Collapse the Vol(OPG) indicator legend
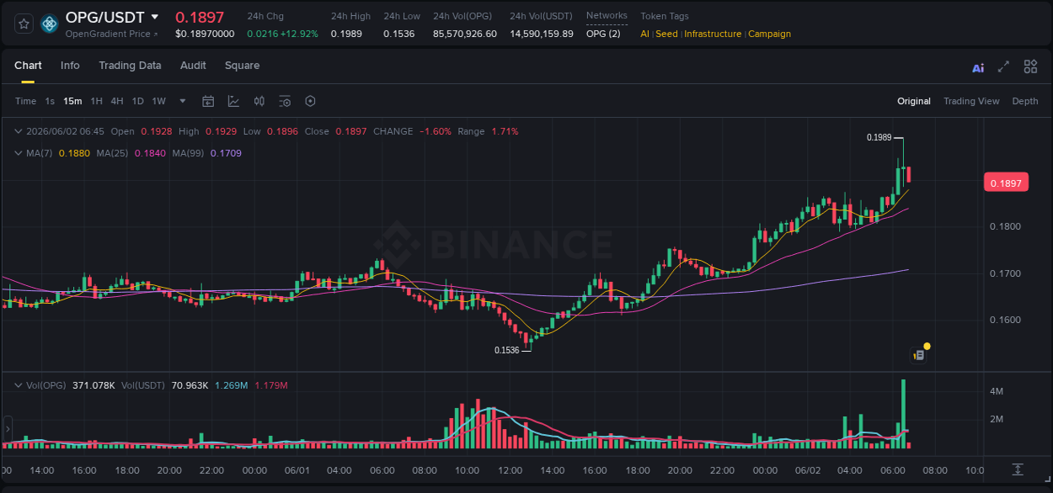Screen dimensions: 1053x493 click(19, 385)
